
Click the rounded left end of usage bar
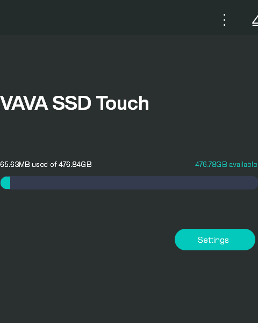(x=3, y=182)
